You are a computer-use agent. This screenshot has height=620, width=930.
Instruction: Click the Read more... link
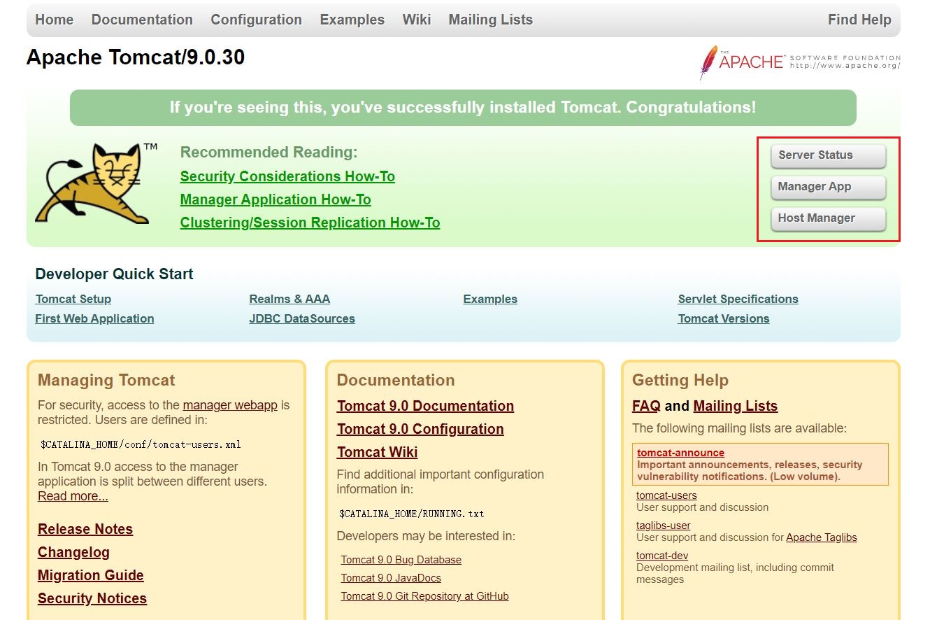pyautogui.click(x=73, y=496)
